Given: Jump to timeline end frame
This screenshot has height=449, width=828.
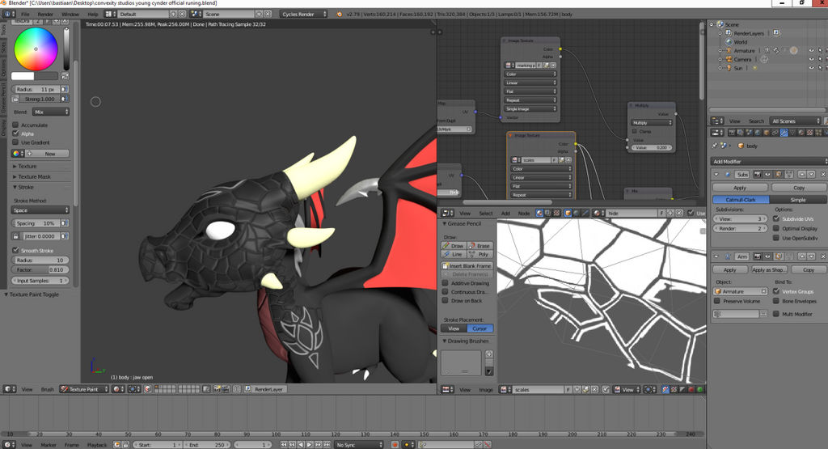Looking at the screenshot, I should (x=327, y=445).
